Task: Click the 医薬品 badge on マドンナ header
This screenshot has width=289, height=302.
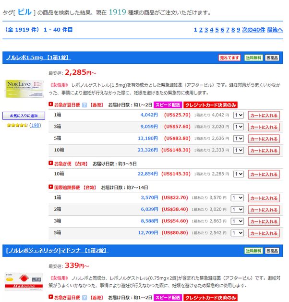Action: pyautogui.click(x=272, y=251)
